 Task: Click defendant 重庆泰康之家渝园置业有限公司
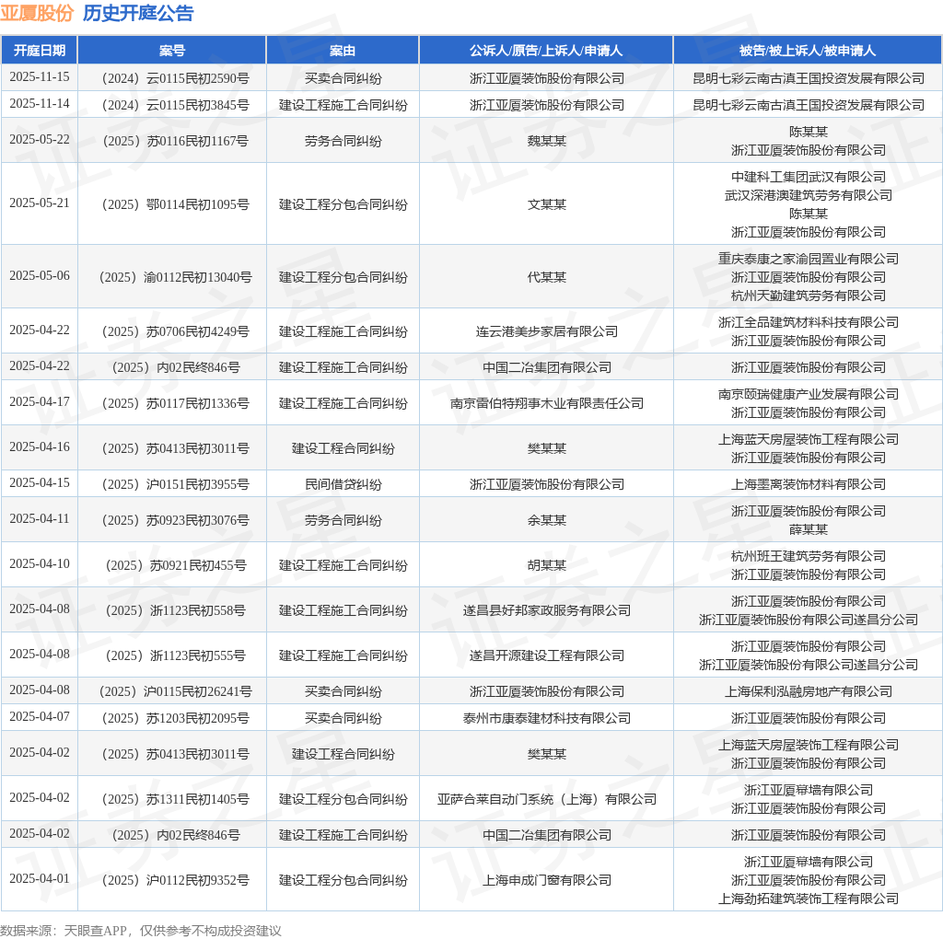(809, 259)
